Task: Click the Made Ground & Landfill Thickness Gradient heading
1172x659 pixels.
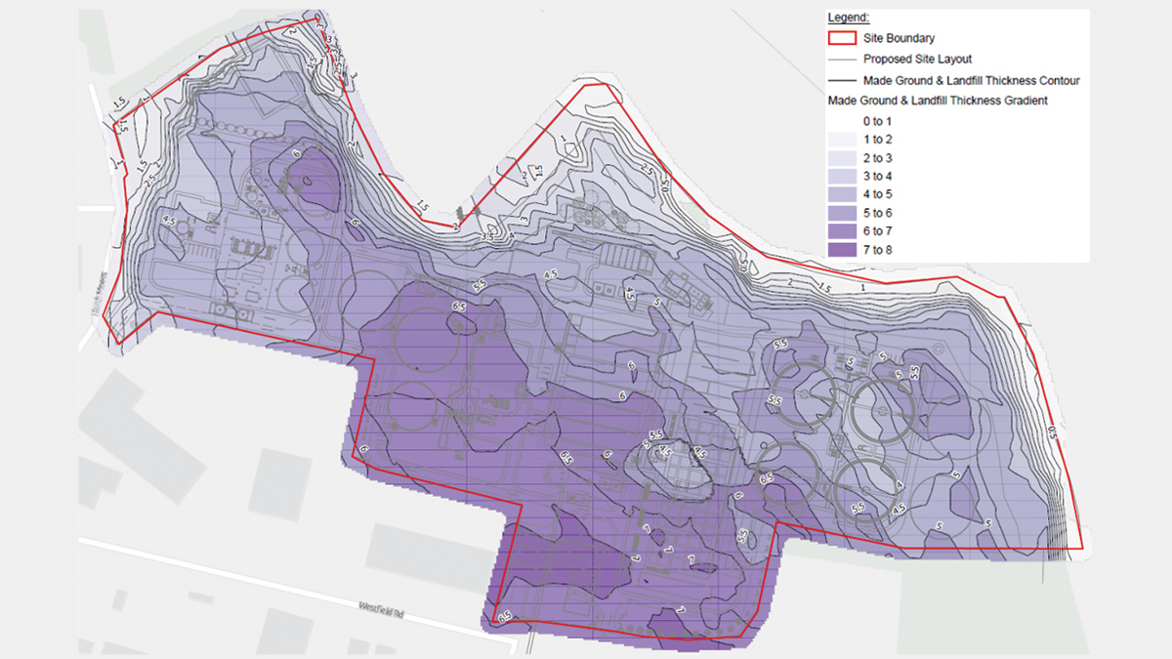Action: (936, 101)
